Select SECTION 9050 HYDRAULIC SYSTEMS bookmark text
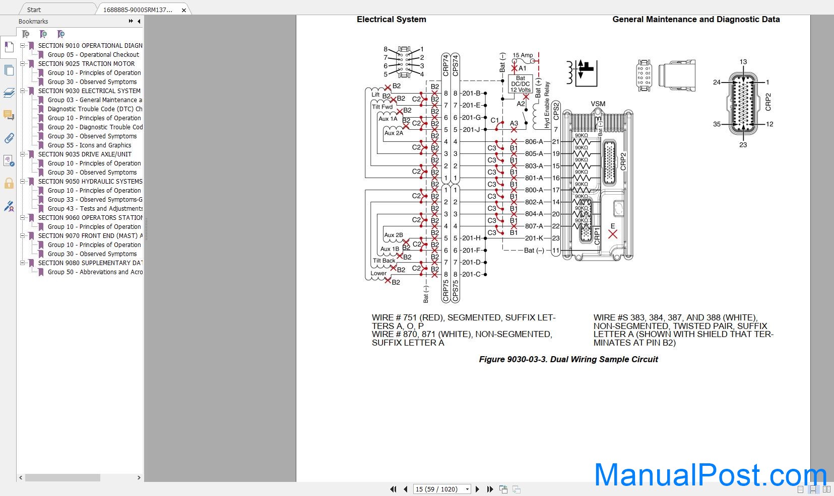Viewport: 834px width, 496px height. pos(90,181)
